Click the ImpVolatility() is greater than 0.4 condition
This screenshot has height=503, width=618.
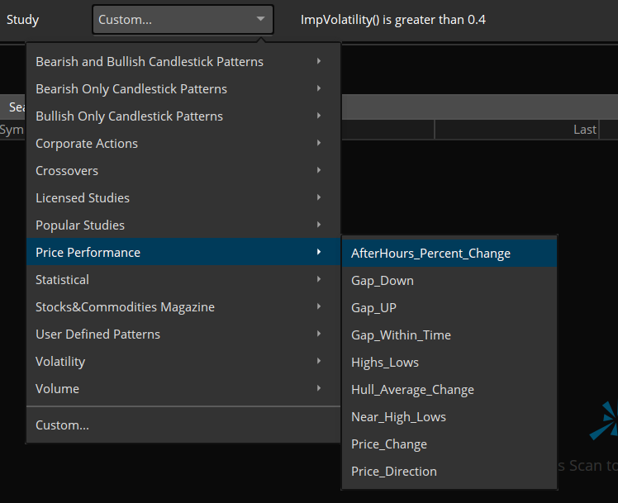(x=393, y=20)
